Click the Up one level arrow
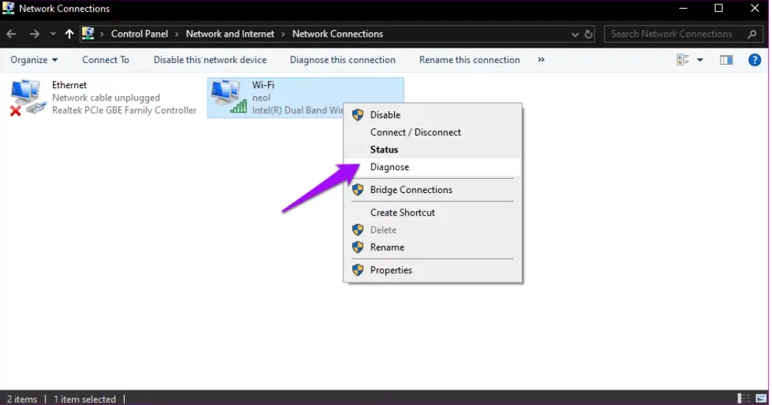The height and width of the screenshot is (405, 772). [70, 34]
